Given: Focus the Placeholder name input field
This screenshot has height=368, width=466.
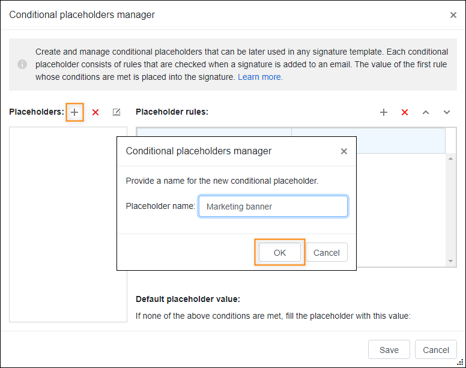Looking at the screenshot, I should pos(273,206).
